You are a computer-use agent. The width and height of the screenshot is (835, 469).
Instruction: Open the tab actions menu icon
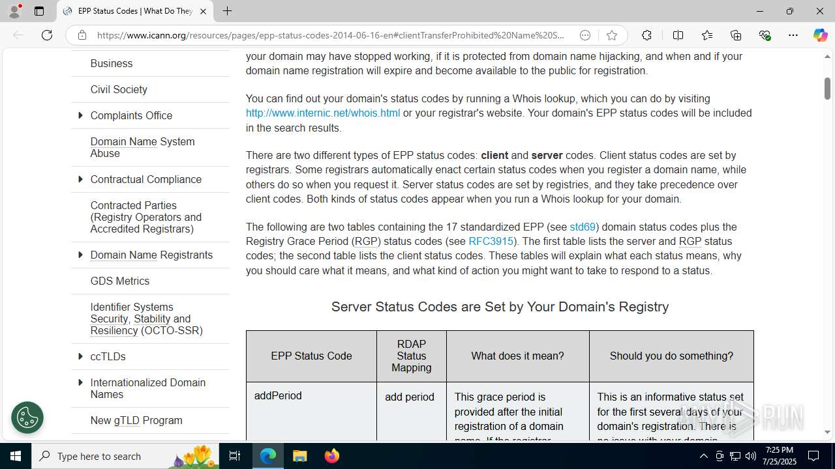click(39, 11)
